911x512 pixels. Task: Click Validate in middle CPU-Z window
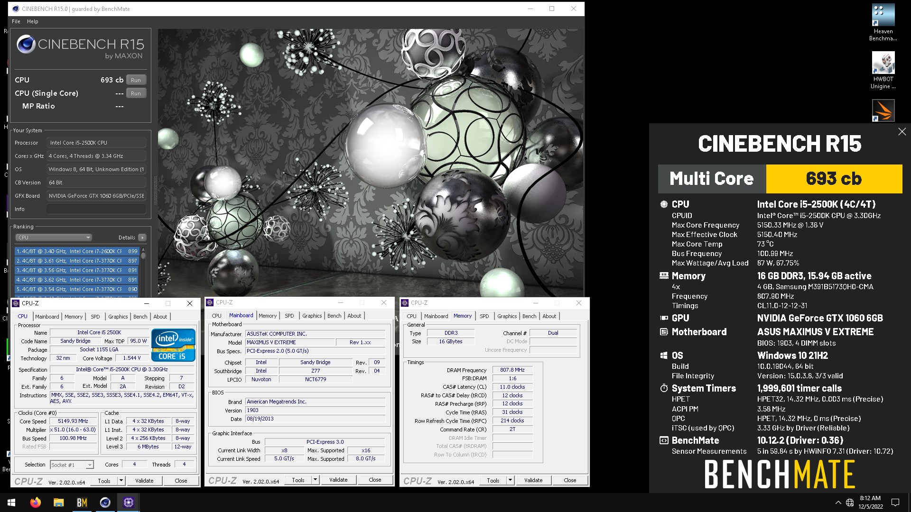coord(338,480)
